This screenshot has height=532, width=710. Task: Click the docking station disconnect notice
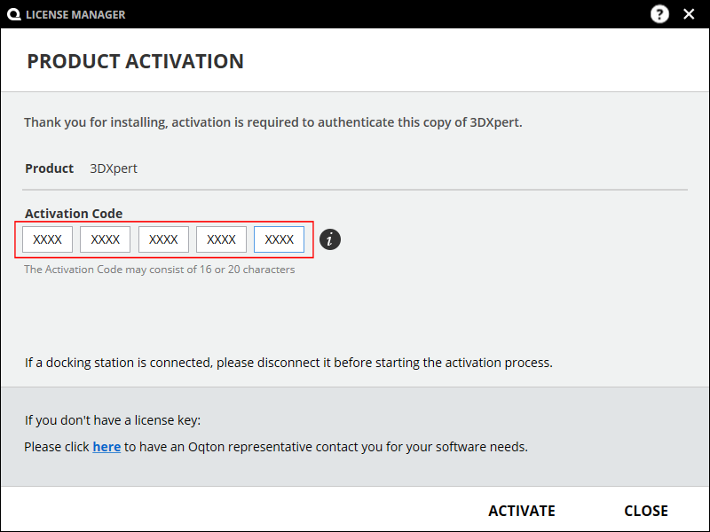click(284, 362)
